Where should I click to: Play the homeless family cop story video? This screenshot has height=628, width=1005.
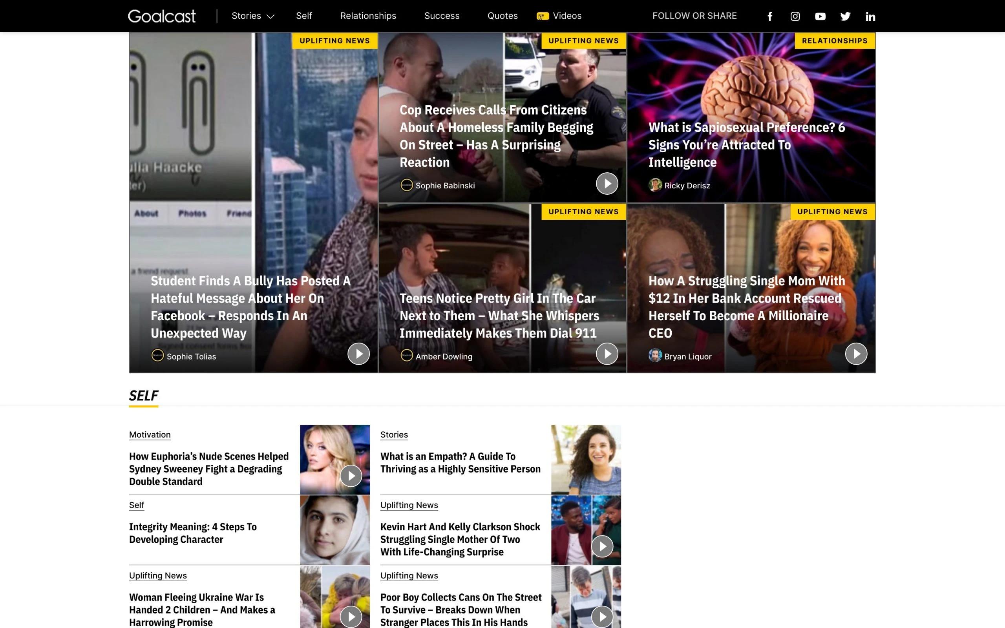click(607, 183)
